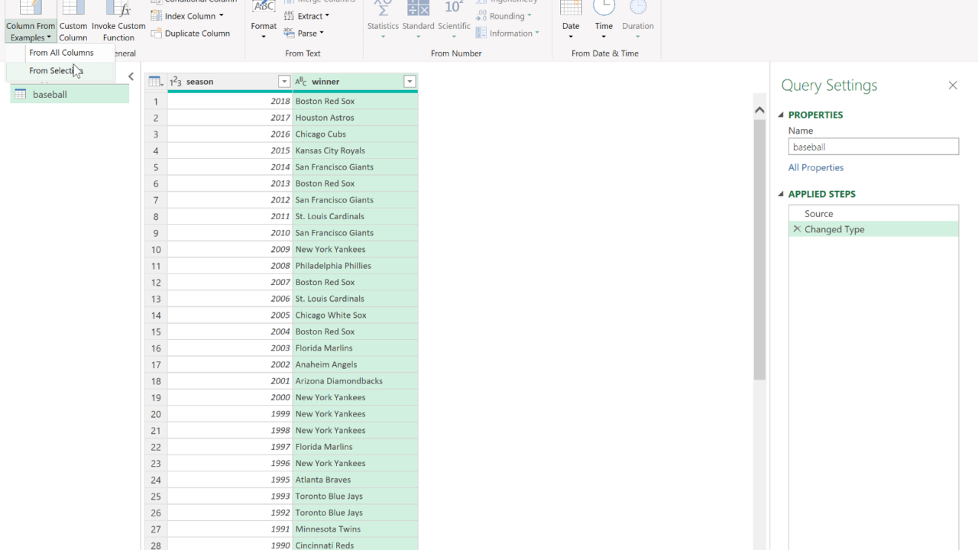Select the baseball query in the list
978x550 pixels.
coord(50,95)
